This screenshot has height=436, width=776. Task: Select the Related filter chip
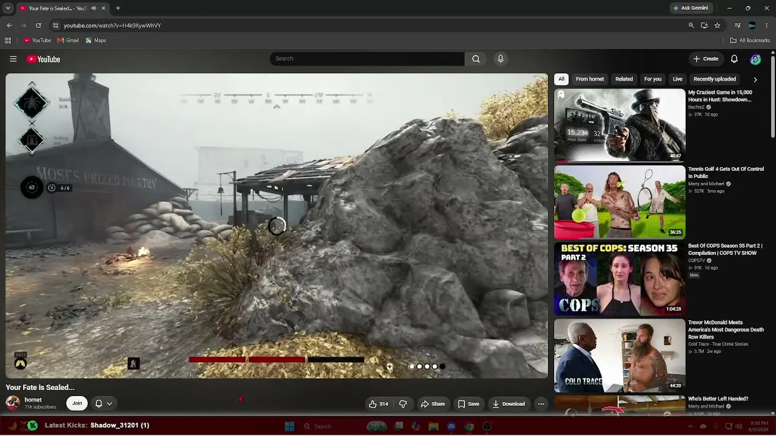(x=624, y=79)
